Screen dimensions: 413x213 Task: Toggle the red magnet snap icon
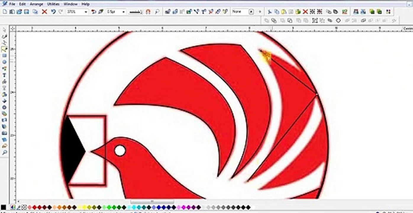point(148,12)
